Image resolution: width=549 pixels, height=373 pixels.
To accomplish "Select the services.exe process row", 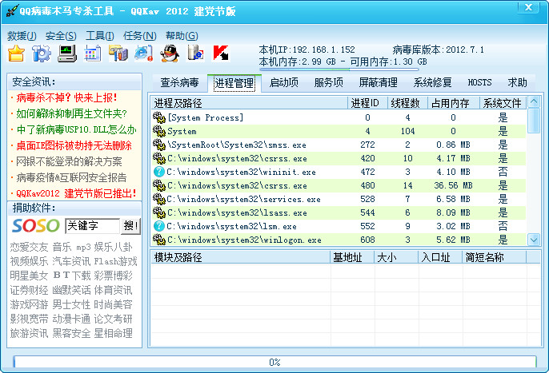I will pyautogui.click(x=339, y=199).
